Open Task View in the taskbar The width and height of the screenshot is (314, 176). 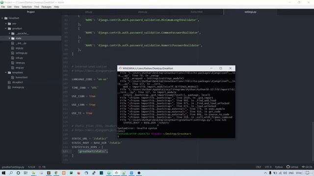coord(26,173)
